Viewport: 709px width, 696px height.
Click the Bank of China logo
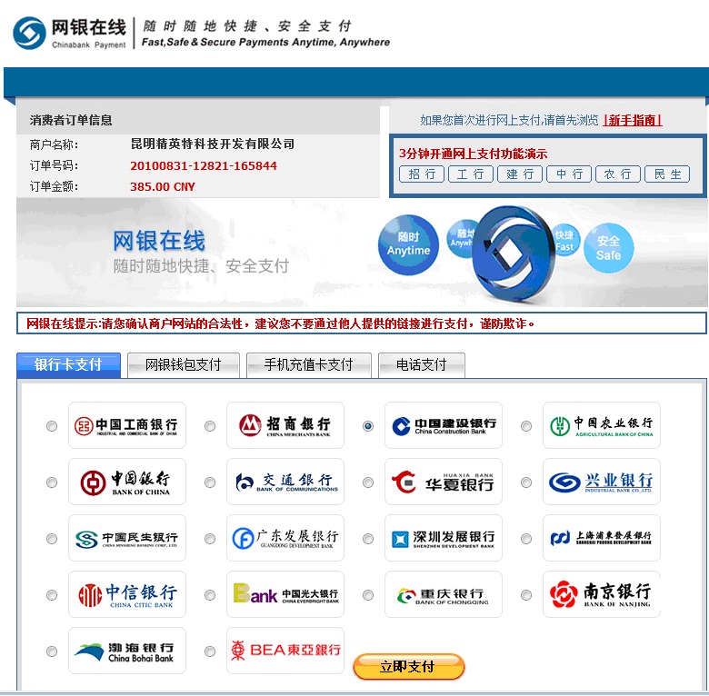[127, 482]
